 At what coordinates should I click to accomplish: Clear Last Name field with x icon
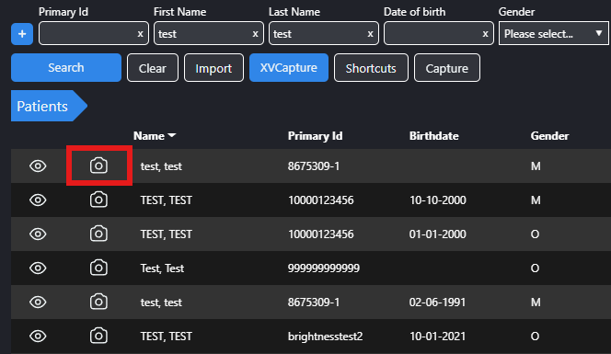370,34
